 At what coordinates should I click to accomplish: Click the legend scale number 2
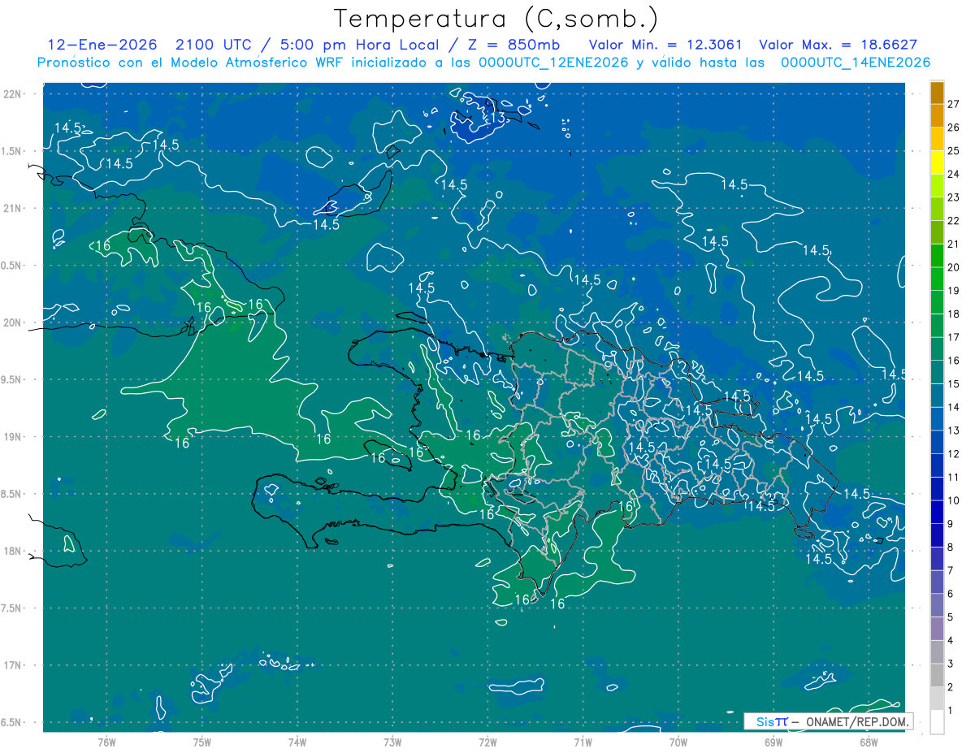tap(951, 688)
